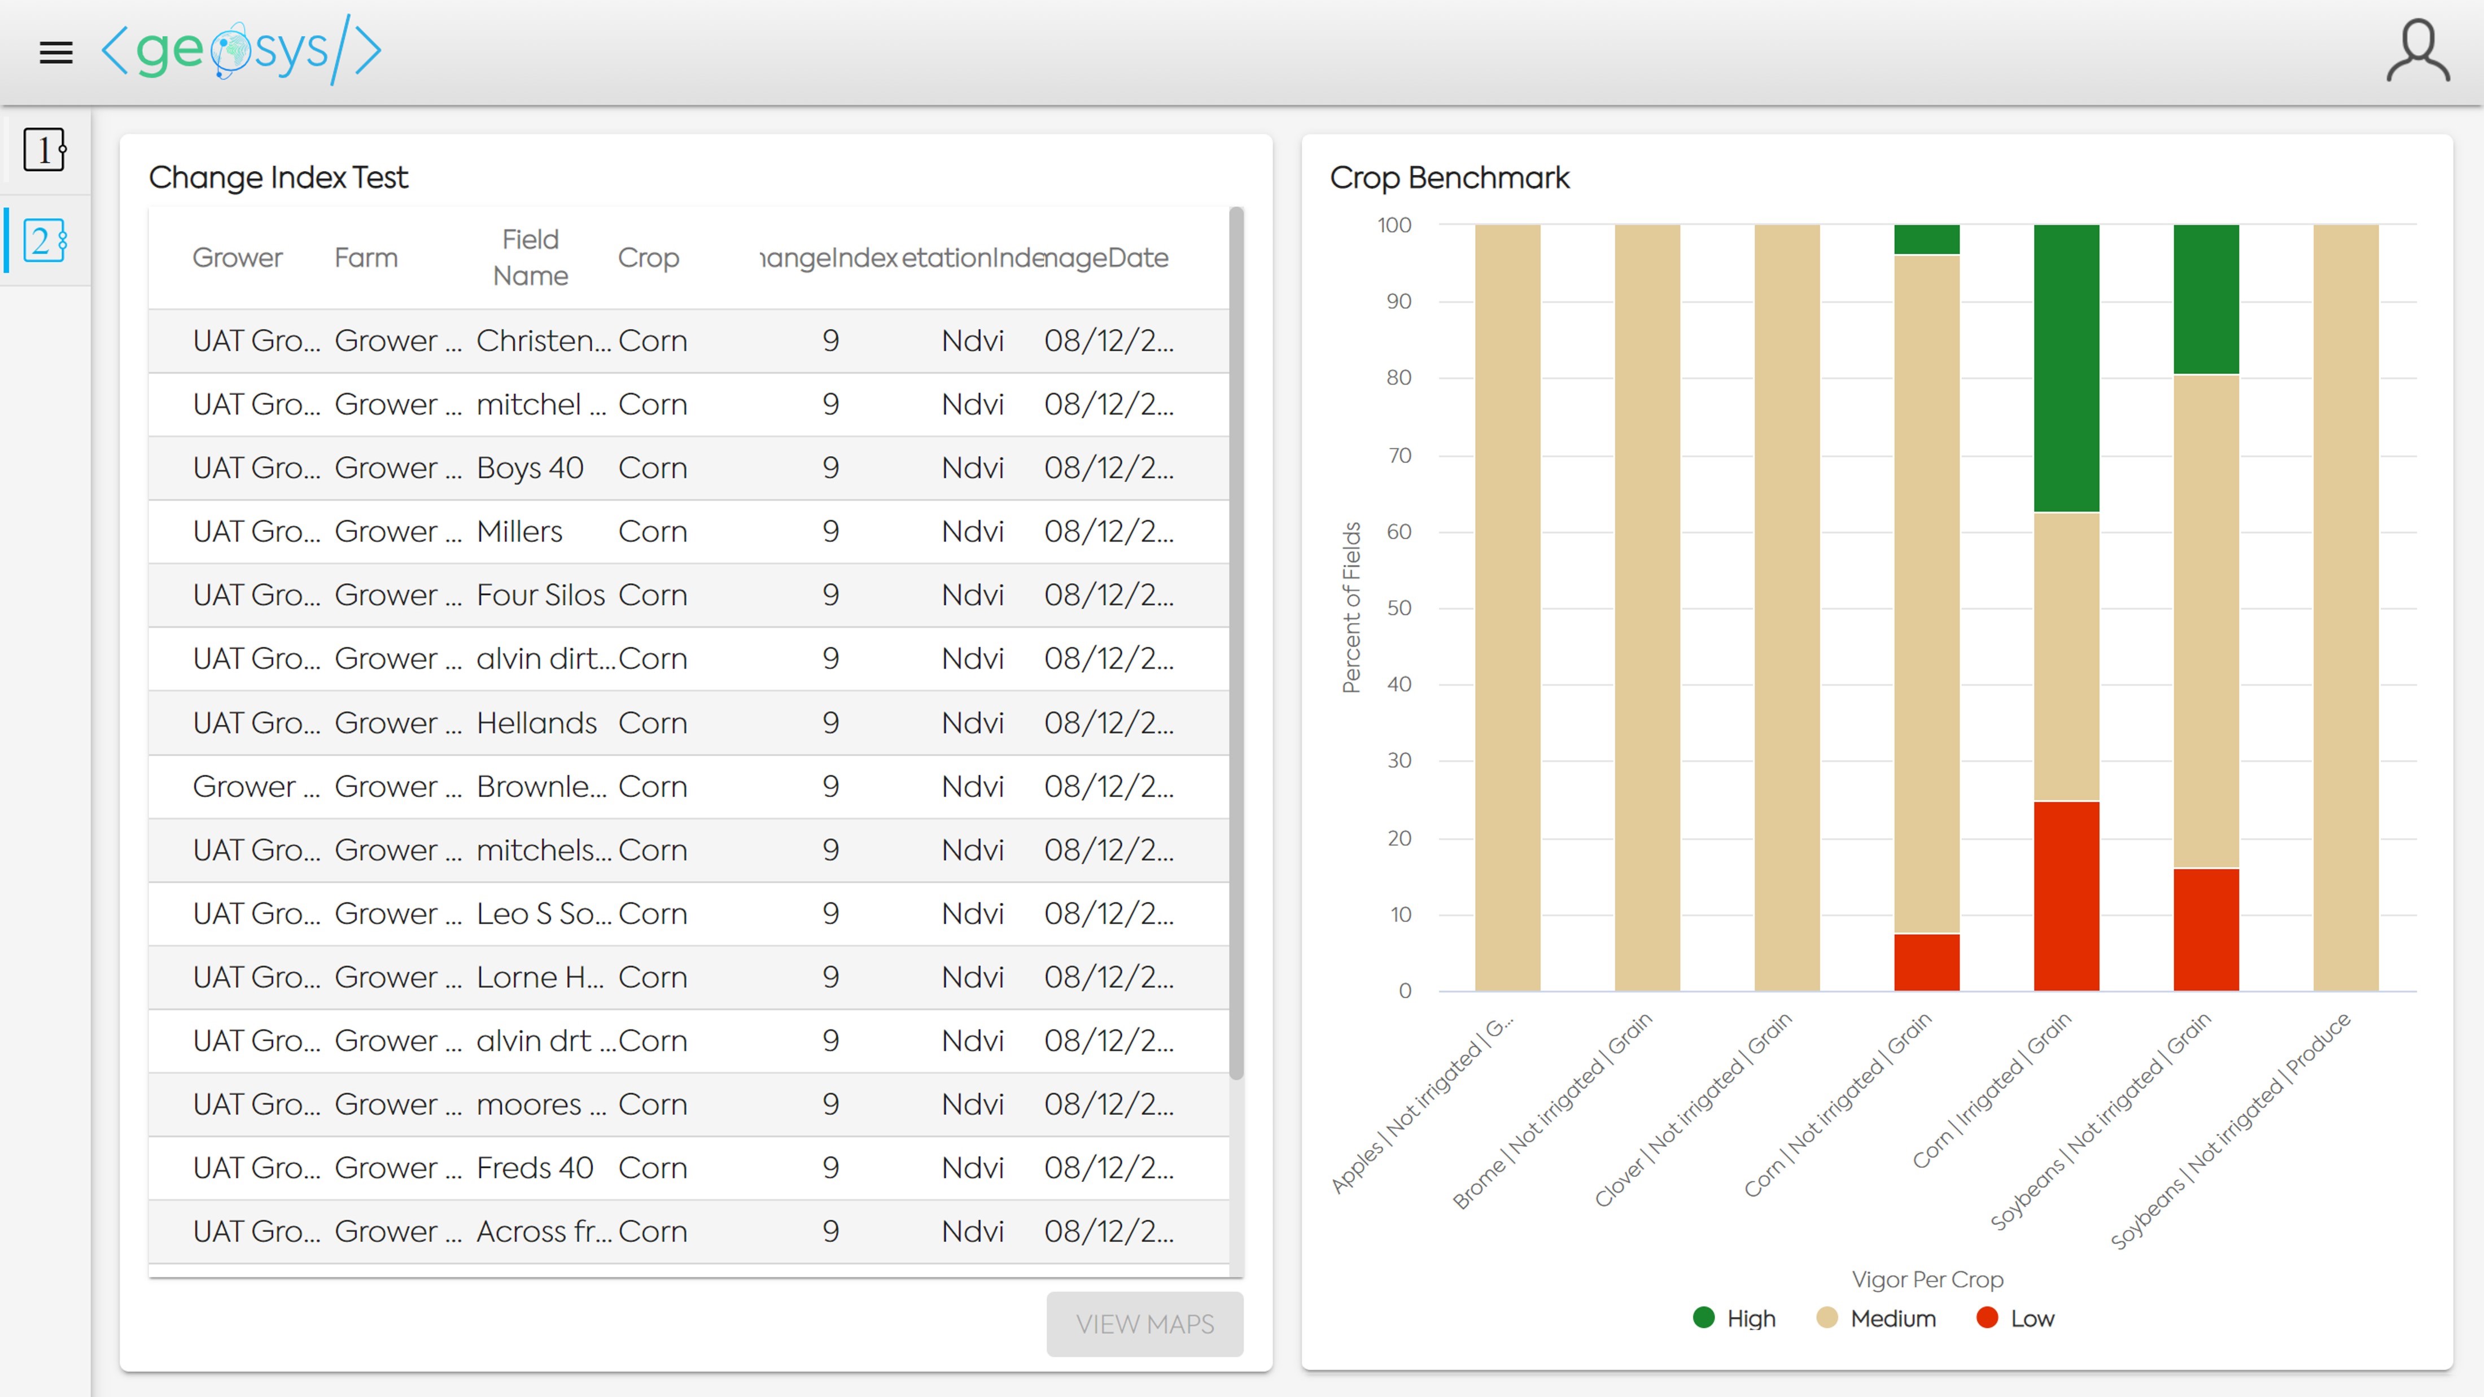Sort table by Field Name header
The image size is (2484, 1397).
530,257
